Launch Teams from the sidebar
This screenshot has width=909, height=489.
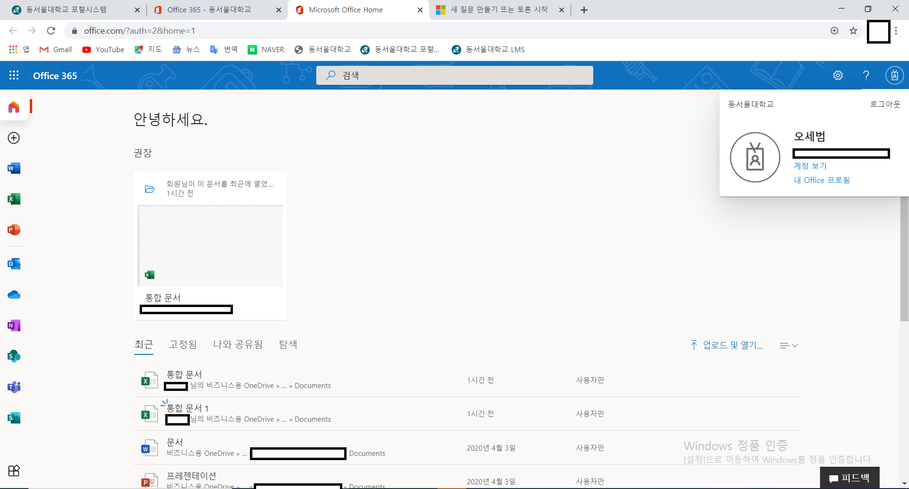14,387
